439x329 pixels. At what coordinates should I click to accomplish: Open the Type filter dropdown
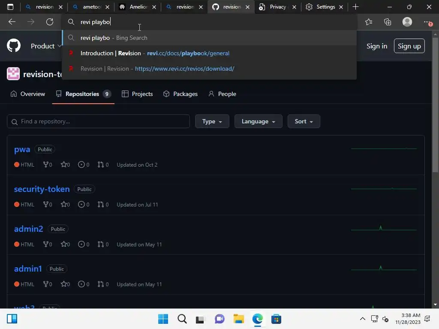point(212,121)
